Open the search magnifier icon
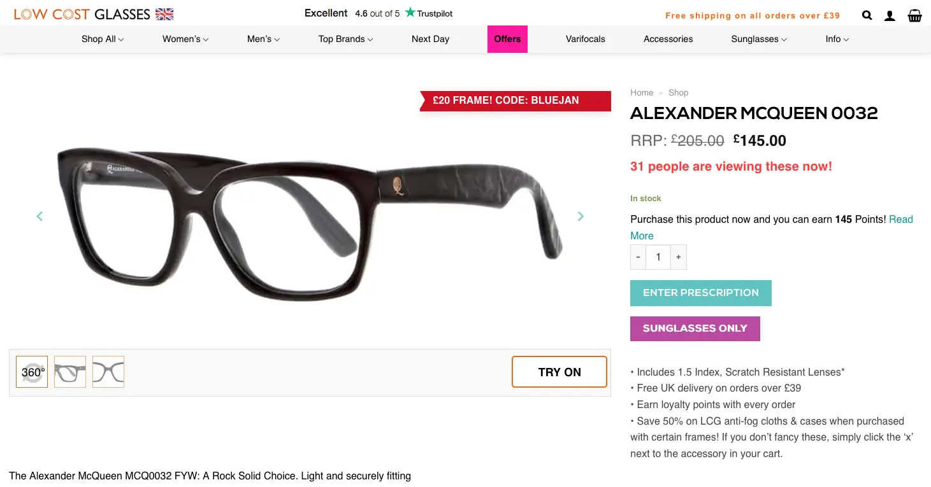Image resolution: width=931 pixels, height=487 pixels. tap(867, 15)
